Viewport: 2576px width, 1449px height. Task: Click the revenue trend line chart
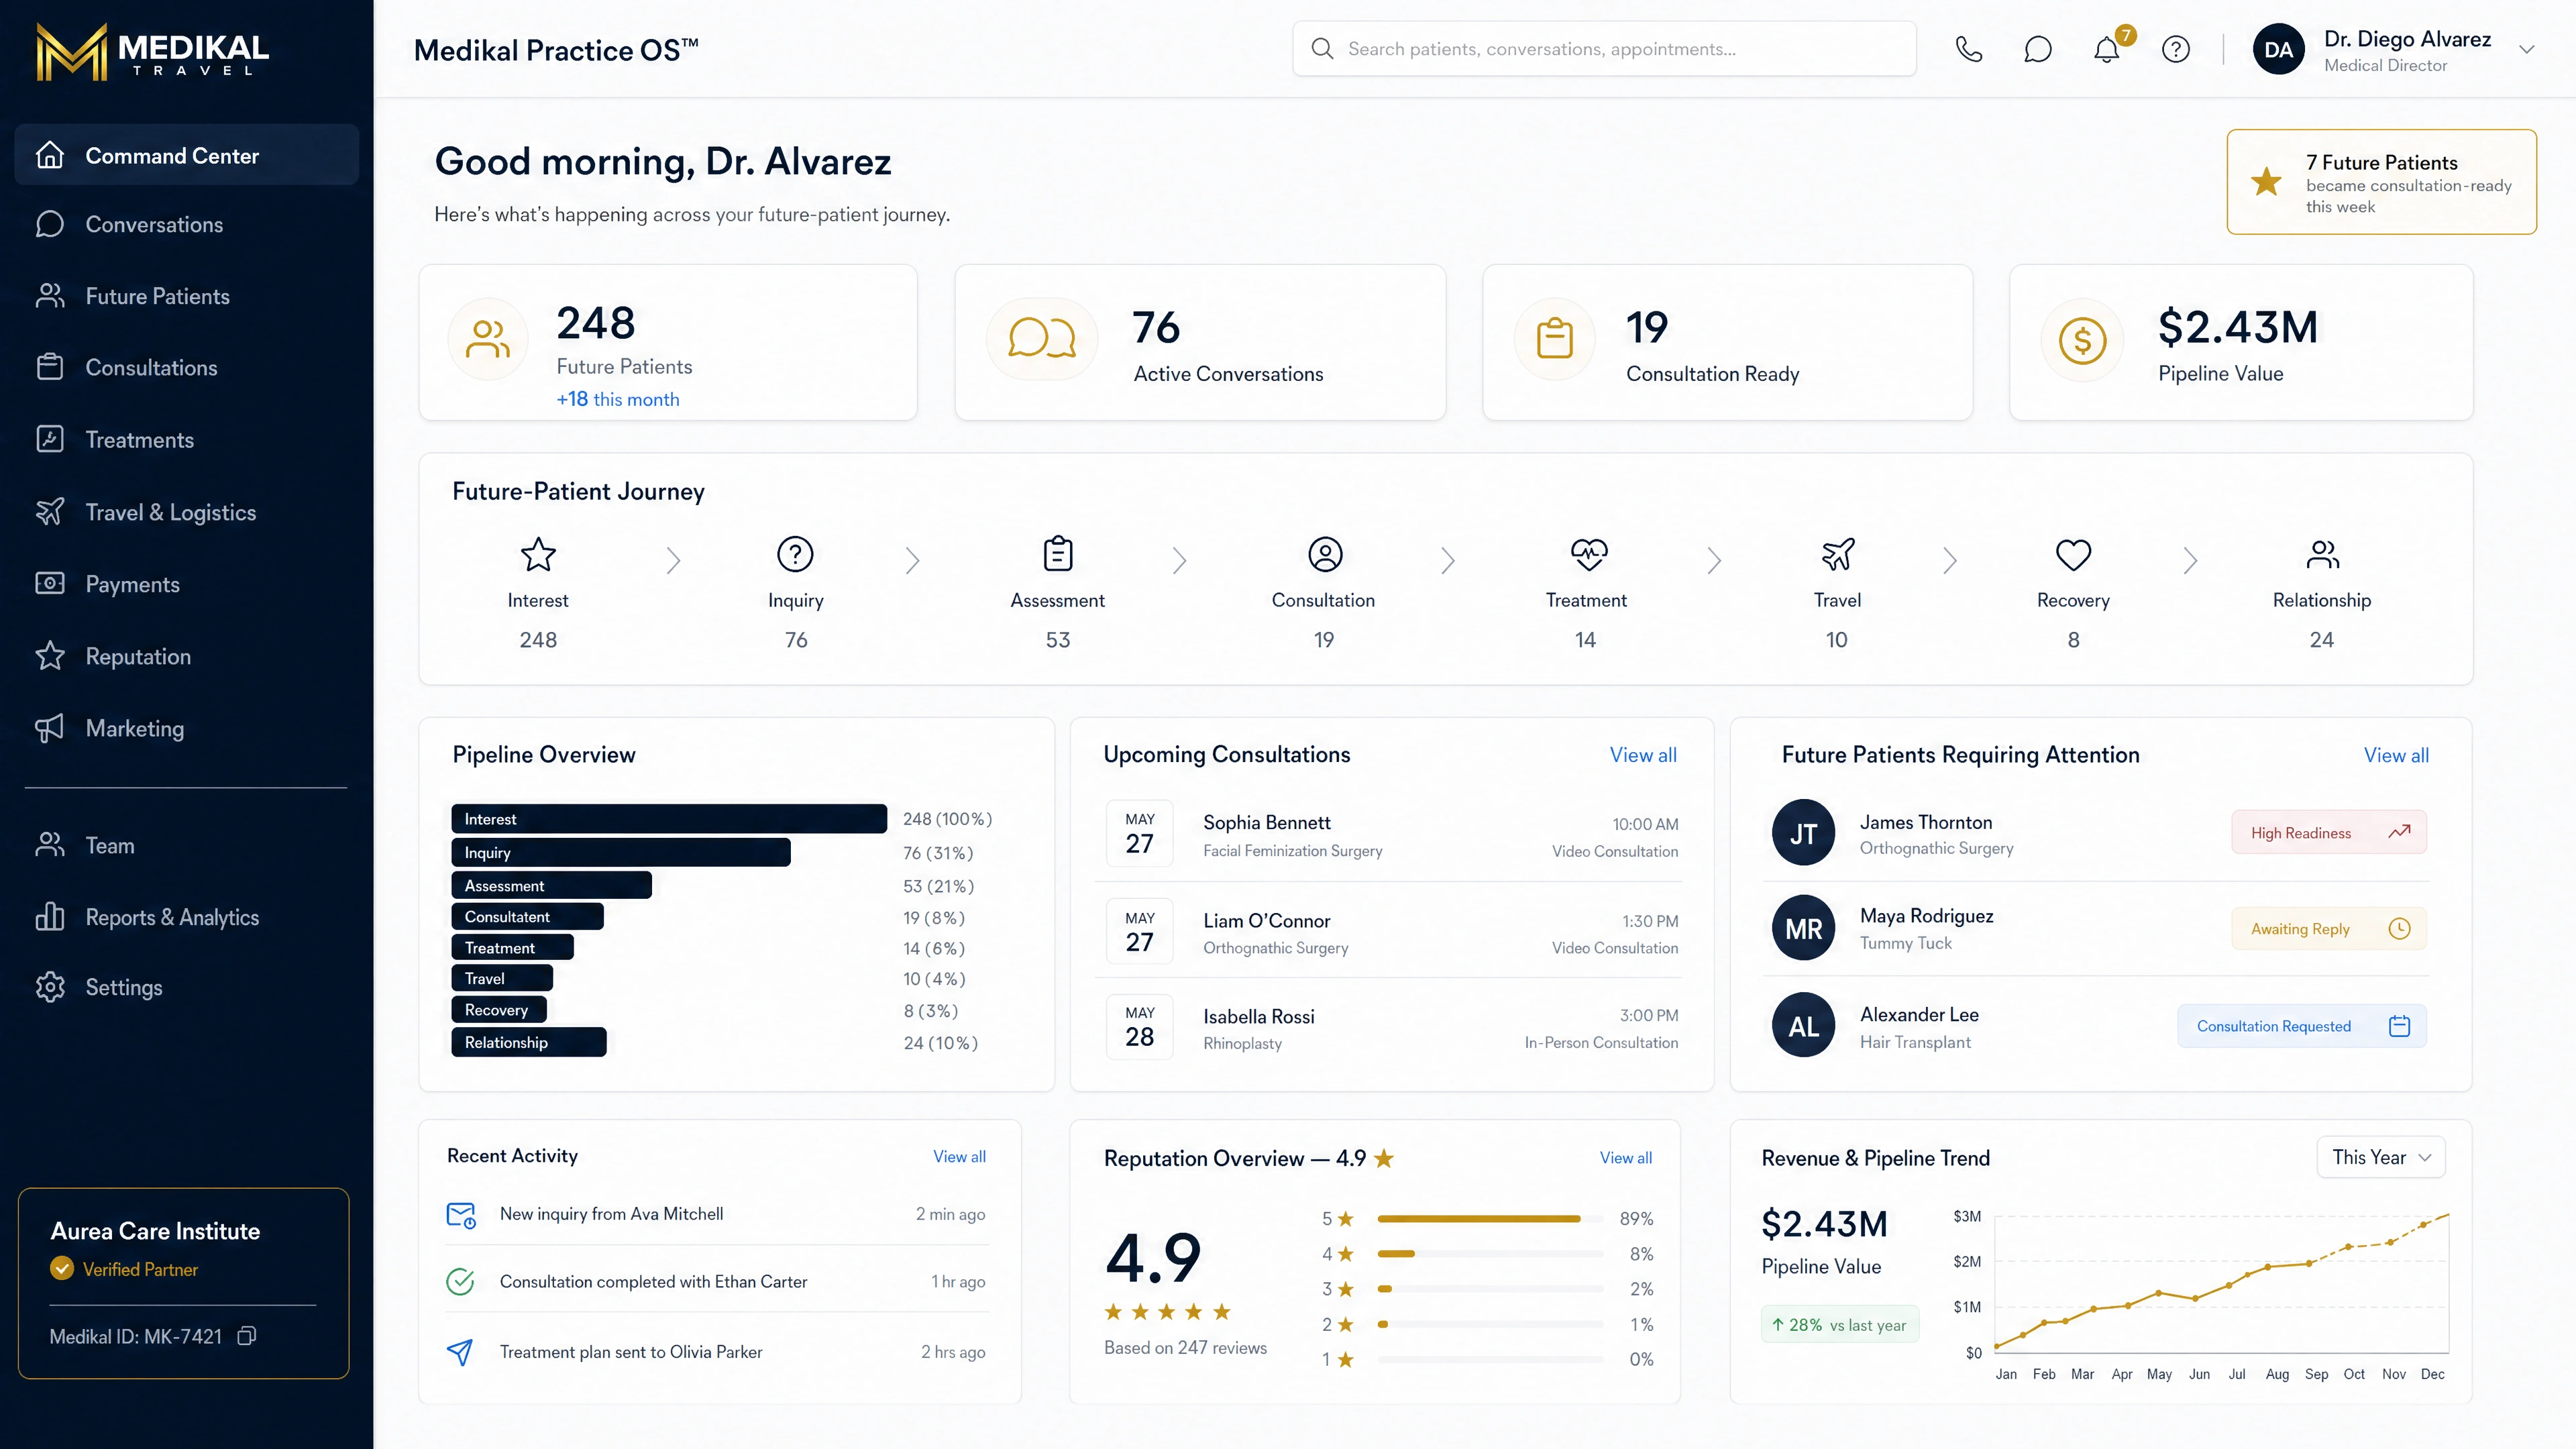pos(2221,1282)
